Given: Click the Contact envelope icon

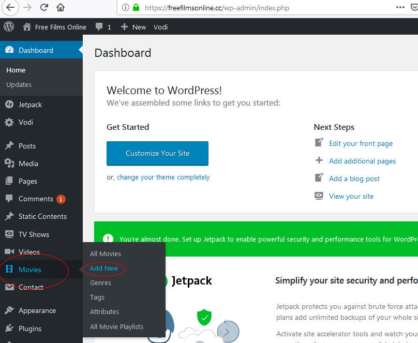Looking at the screenshot, I should tap(9, 287).
